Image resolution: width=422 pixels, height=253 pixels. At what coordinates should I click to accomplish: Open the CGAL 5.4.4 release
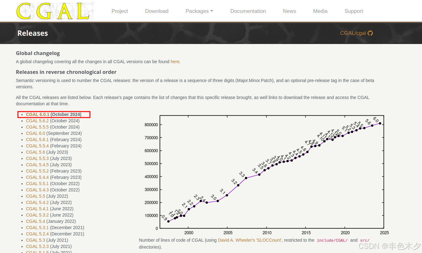[37, 177]
